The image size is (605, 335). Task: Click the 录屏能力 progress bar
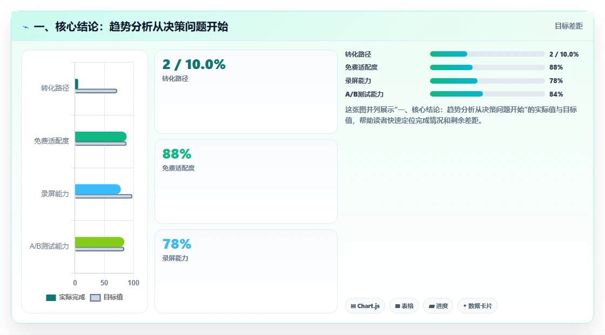tap(487, 81)
